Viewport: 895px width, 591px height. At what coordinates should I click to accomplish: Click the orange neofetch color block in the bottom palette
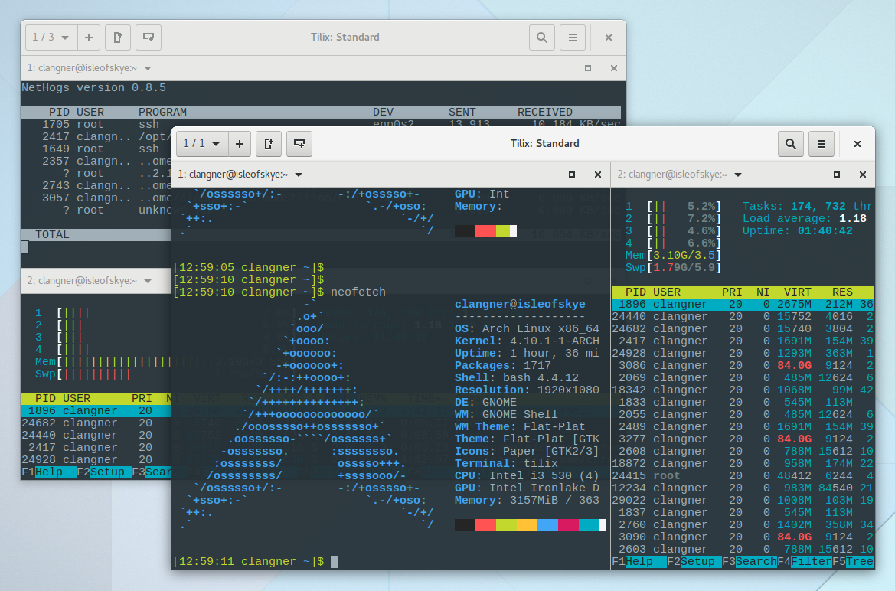click(x=527, y=525)
